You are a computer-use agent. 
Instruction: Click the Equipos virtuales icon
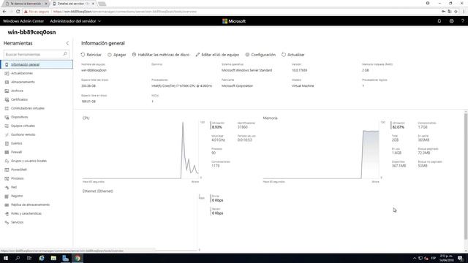point(7,126)
